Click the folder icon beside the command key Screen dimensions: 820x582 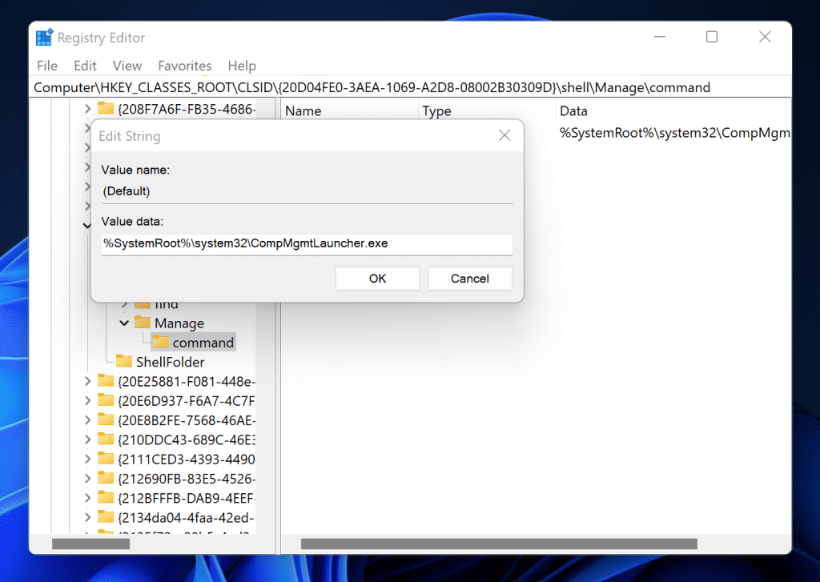pos(159,342)
